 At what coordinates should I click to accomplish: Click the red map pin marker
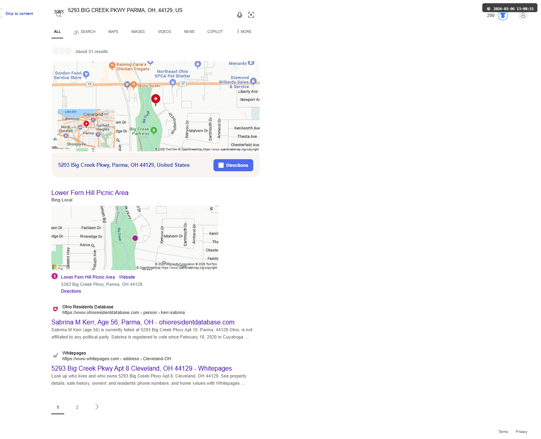pyautogui.click(x=156, y=99)
